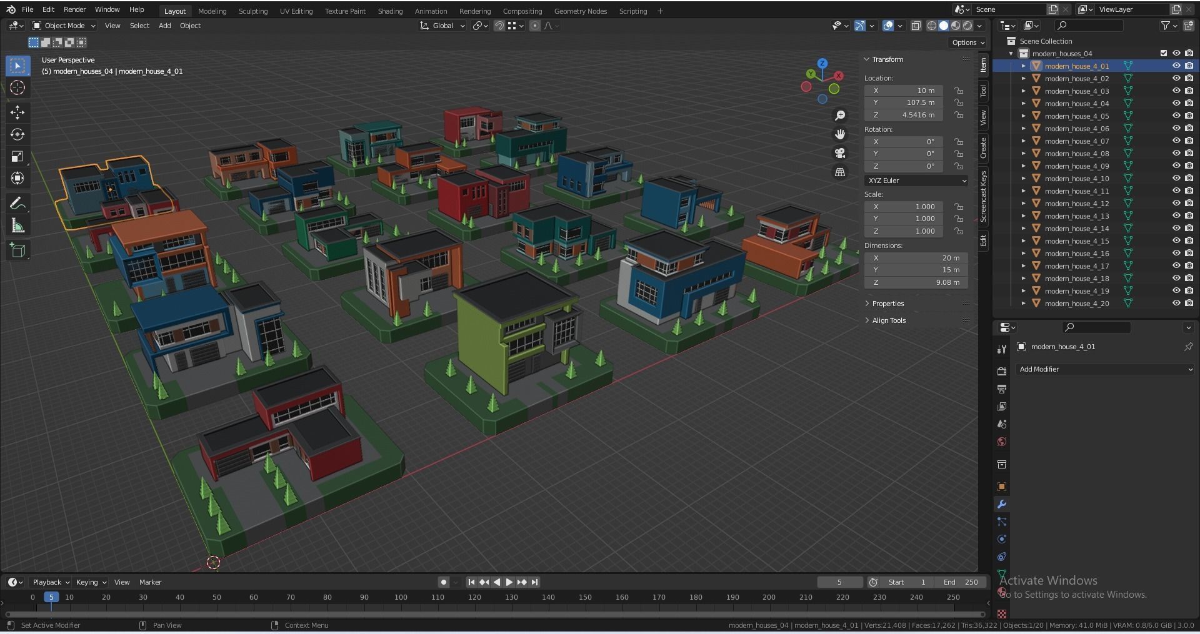Expand the Align Tools section
This screenshot has width=1200, height=634.
pos(889,320)
